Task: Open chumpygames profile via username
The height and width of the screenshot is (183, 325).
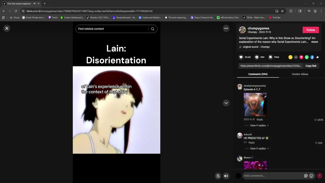Action: point(258,28)
